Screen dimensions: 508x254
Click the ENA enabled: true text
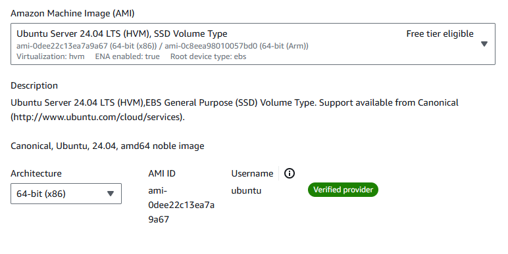coord(127,56)
